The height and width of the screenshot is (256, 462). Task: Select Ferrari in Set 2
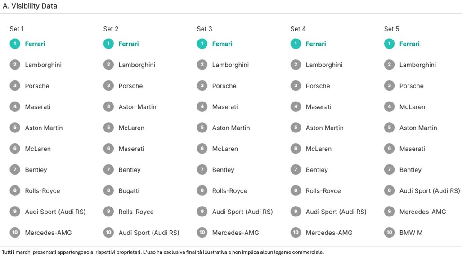pyautogui.click(x=129, y=44)
